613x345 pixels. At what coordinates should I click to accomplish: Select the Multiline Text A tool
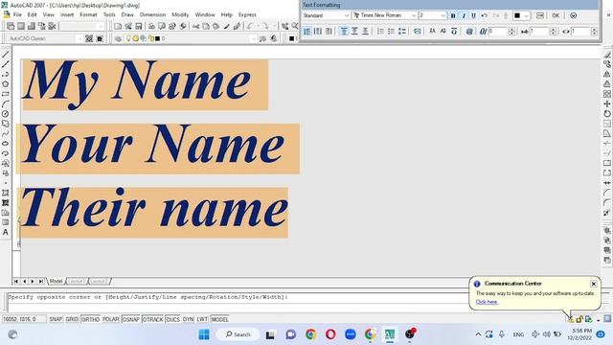pyautogui.click(x=6, y=232)
